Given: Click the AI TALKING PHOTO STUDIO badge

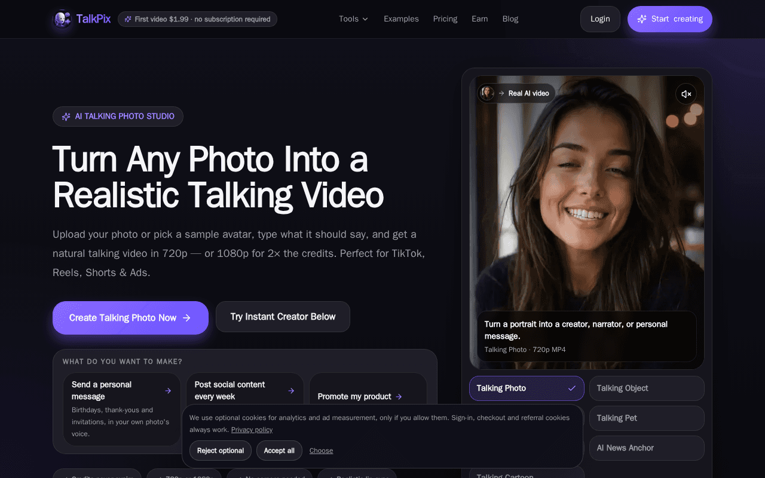Looking at the screenshot, I should 118,117.
